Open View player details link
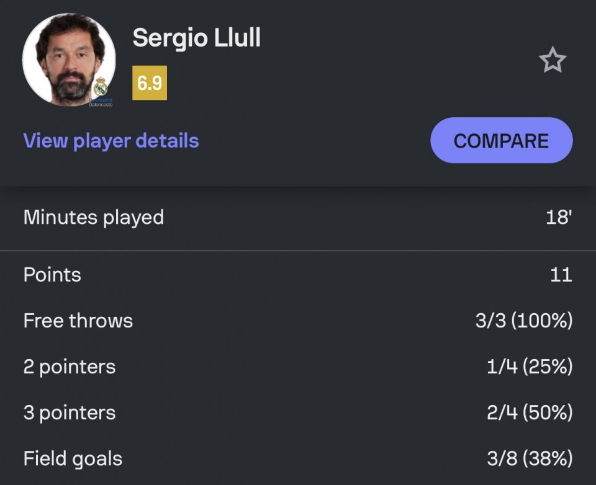Image resolution: width=596 pixels, height=485 pixels. (x=111, y=141)
